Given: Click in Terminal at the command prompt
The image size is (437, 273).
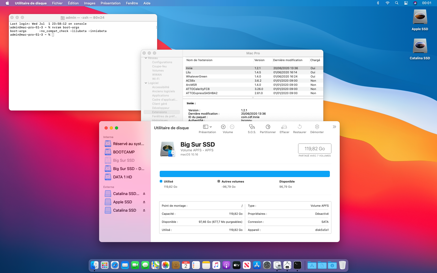Looking at the screenshot, I should coord(53,35).
